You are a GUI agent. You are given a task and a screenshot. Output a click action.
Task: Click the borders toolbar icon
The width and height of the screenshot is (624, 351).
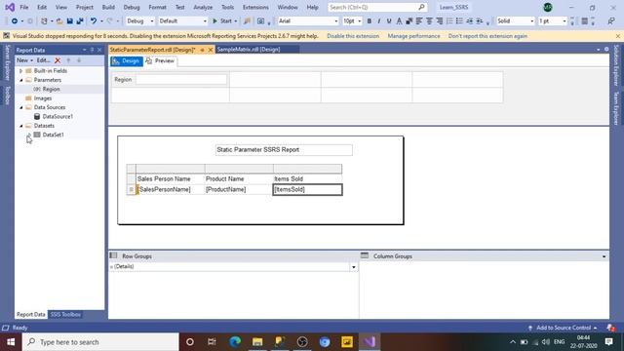584,21
